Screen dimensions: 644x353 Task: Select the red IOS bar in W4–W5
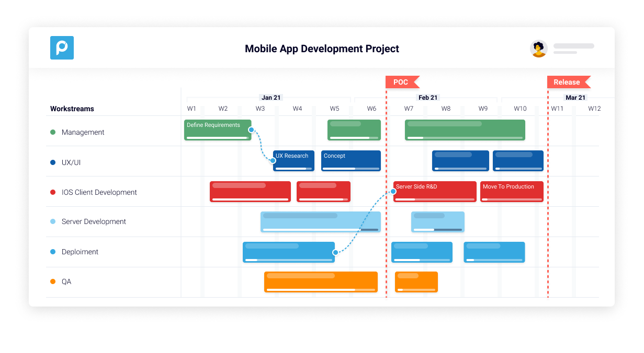323,192
